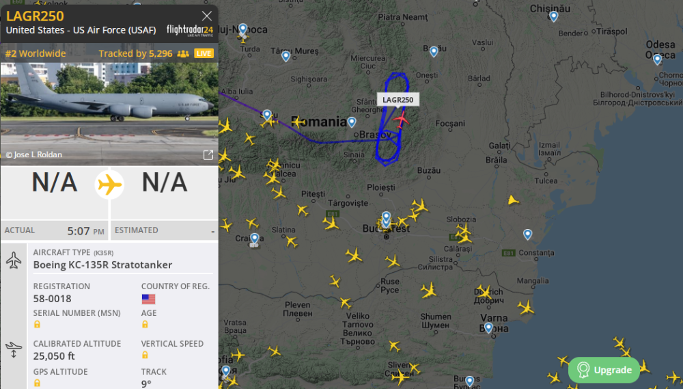Click the aircraft type section icon

click(14, 260)
